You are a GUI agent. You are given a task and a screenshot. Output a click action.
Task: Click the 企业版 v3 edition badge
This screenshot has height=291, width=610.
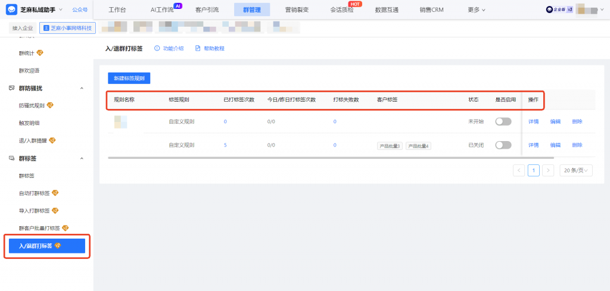tap(559, 10)
